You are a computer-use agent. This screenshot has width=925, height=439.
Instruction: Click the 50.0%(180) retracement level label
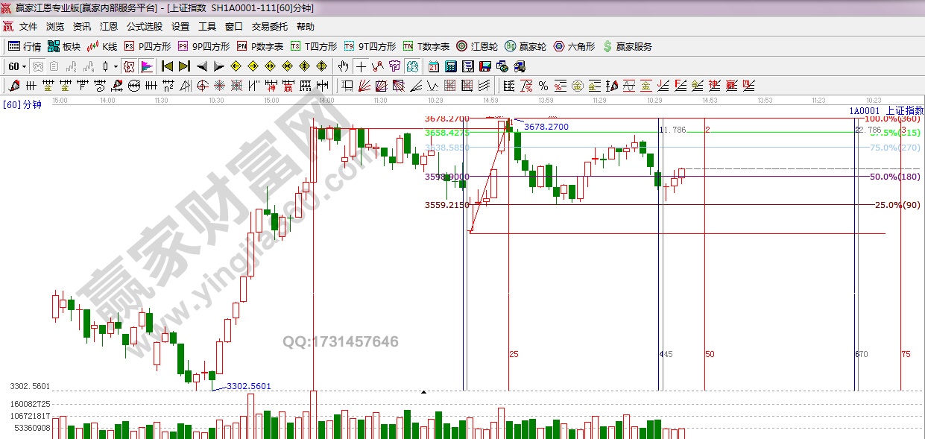coord(894,177)
